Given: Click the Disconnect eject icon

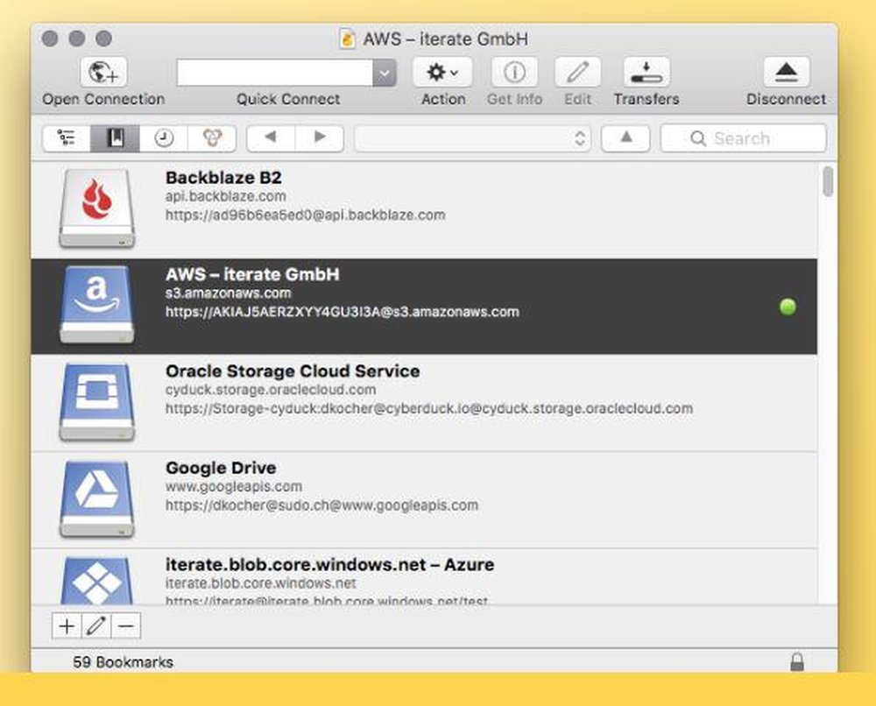Looking at the screenshot, I should click(x=786, y=72).
